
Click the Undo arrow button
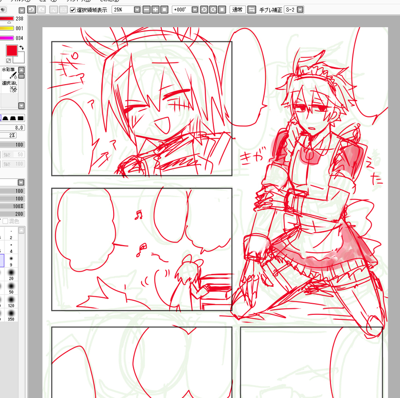pyautogui.click(x=32, y=10)
